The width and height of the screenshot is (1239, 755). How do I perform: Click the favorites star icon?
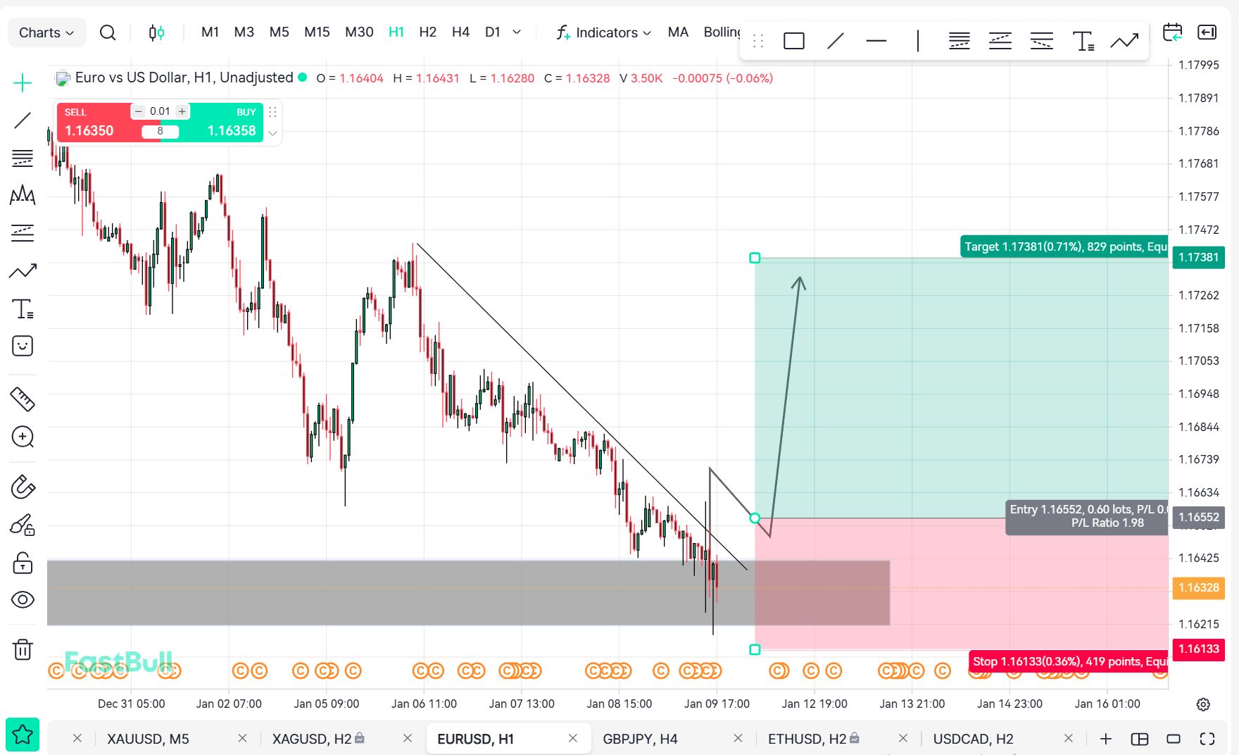pyautogui.click(x=23, y=735)
